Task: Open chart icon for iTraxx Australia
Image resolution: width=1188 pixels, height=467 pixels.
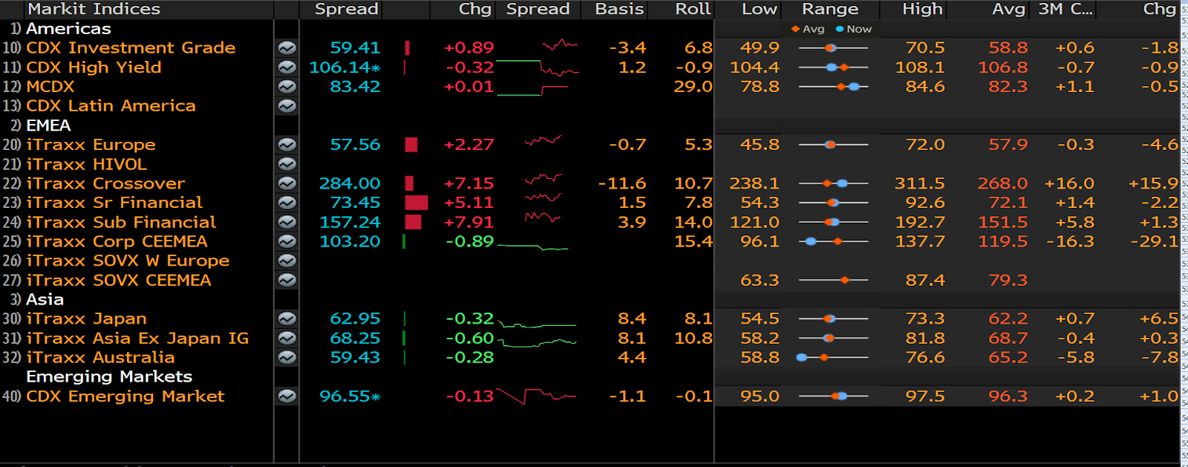Action: 287,357
